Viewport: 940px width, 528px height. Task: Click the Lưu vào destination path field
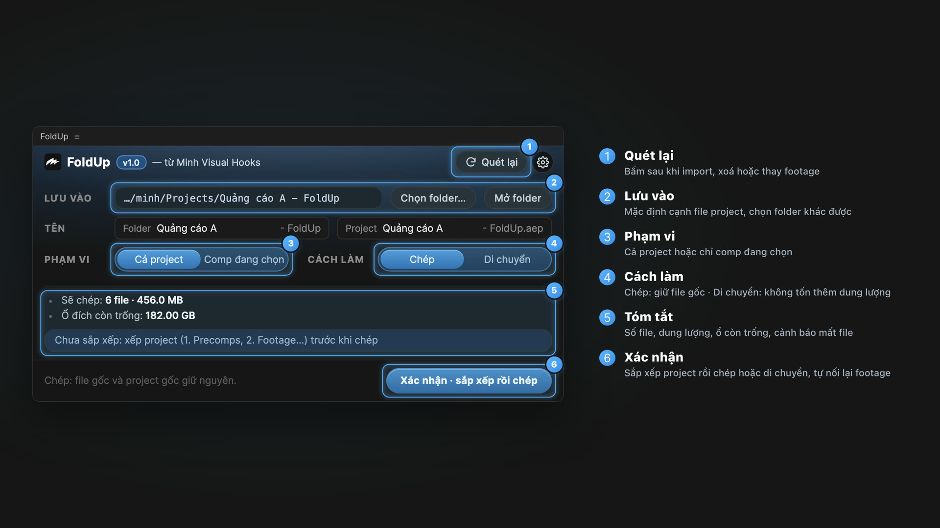[x=248, y=198]
